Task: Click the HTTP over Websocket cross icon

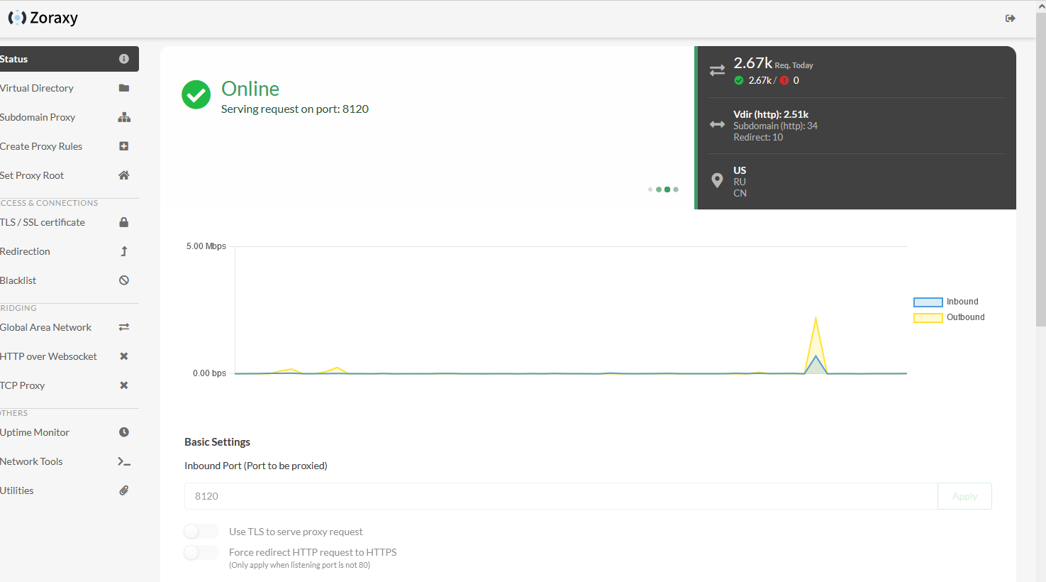Action: (x=124, y=356)
